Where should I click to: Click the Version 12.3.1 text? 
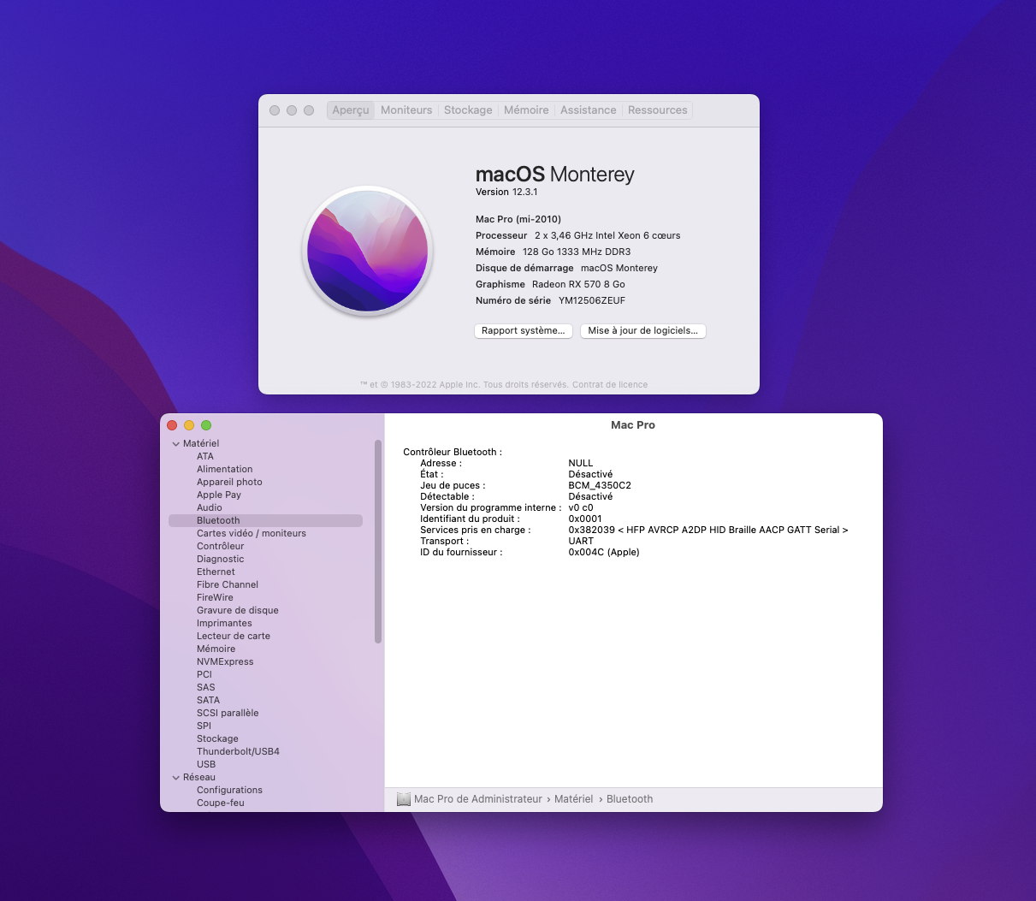pos(506,192)
